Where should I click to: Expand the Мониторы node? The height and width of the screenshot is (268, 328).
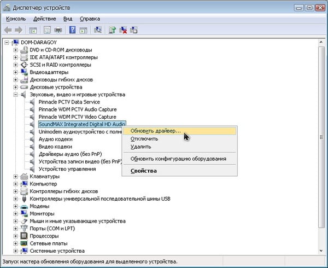[x=15, y=214]
